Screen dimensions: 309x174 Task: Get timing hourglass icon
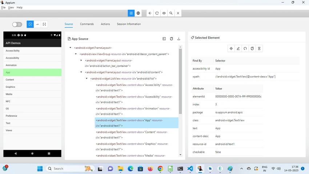tap(259, 48)
